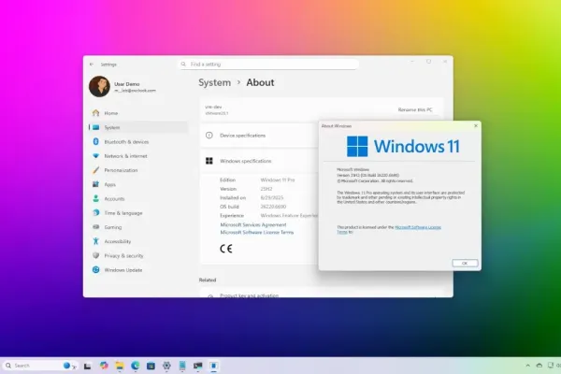Open File Explorer from the taskbar
The width and height of the screenshot is (561, 374).
click(x=120, y=366)
